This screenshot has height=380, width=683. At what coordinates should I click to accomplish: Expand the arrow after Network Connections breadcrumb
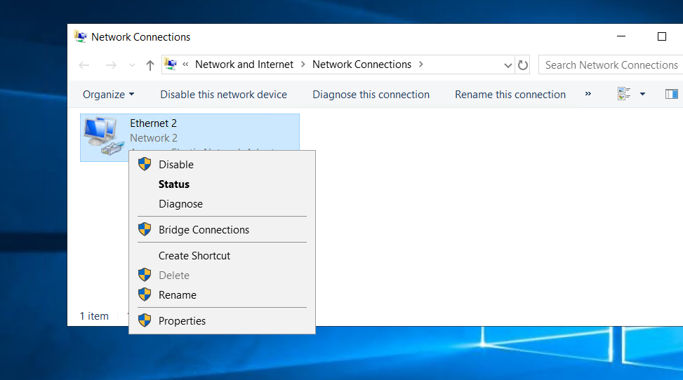click(x=420, y=65)
